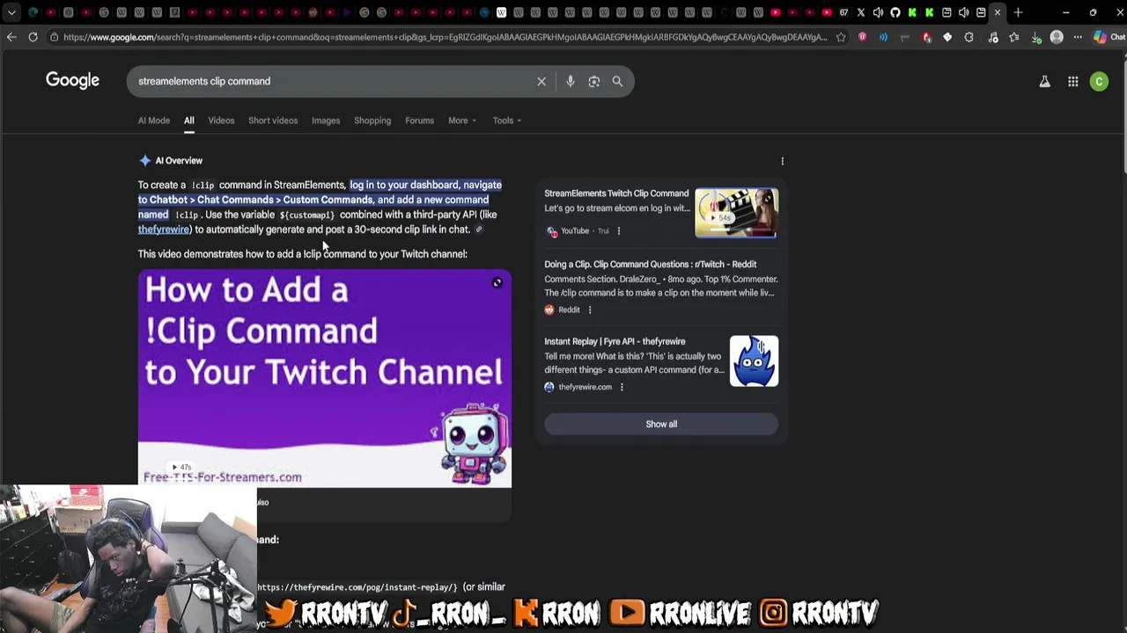Open Google Search Labs flask icon
The width and height of the screenshot is (1127, 633).
point(1044,82)
